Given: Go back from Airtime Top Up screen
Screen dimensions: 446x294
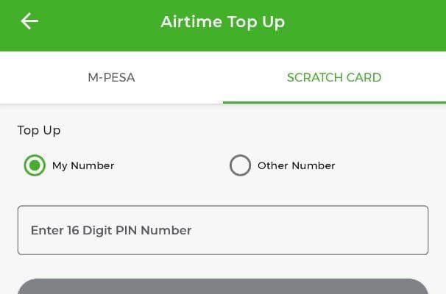Looking at the screenshot, I should pyautogui.click(x=29, y=21).
